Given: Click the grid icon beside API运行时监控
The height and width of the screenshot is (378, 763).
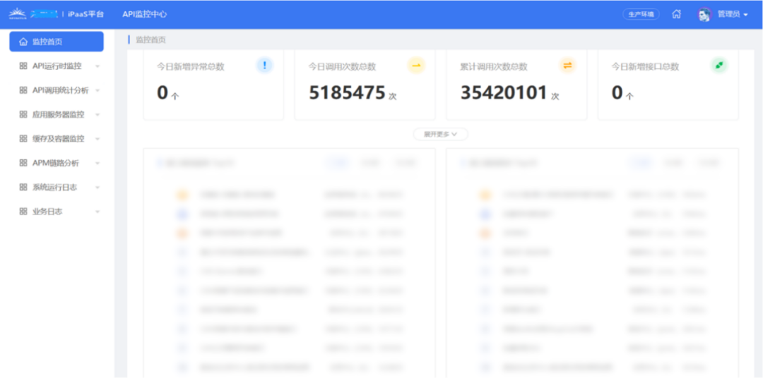Looking at the screenshot, I should click(23, 66).
